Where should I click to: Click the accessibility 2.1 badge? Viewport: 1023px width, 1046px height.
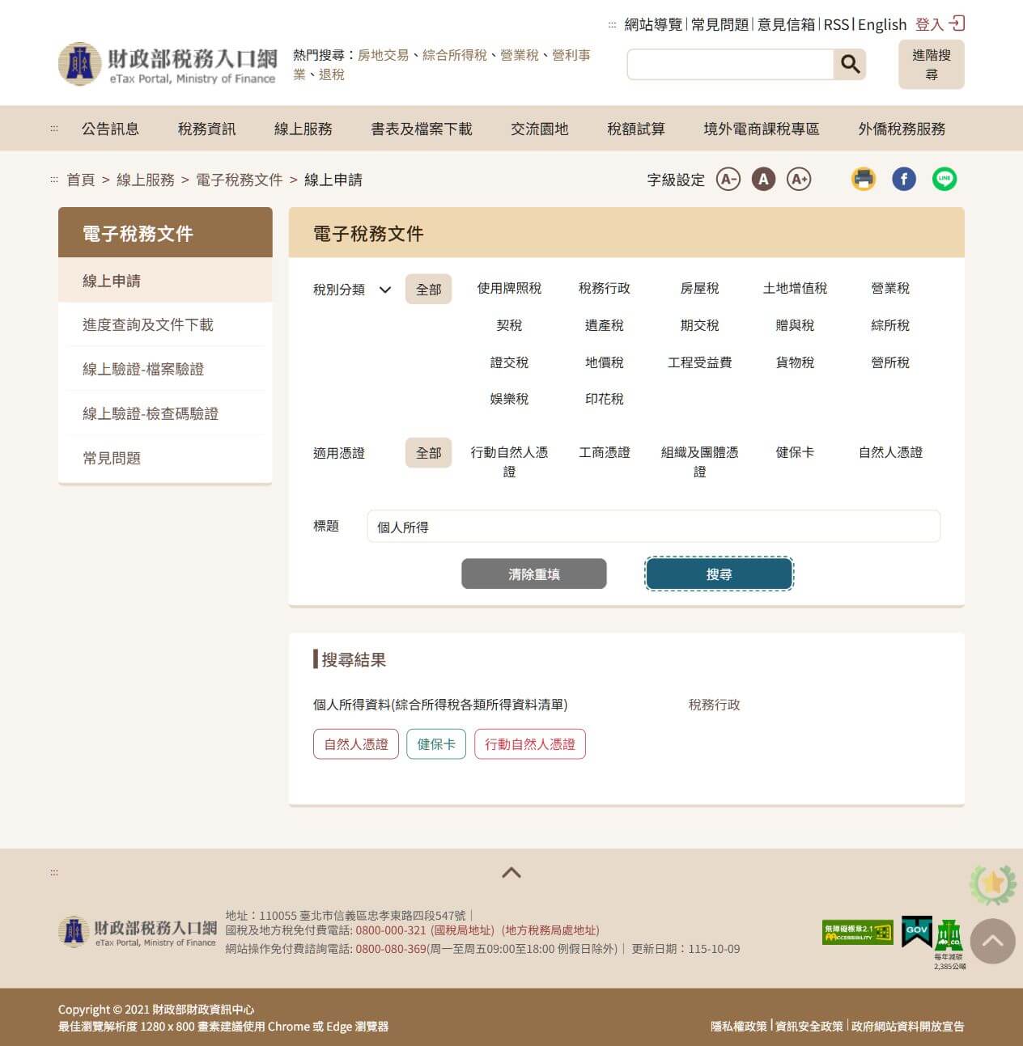tap(857, 932)
